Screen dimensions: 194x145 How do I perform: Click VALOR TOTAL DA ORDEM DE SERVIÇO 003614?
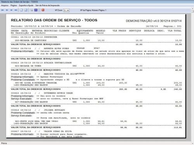point(36,89)
